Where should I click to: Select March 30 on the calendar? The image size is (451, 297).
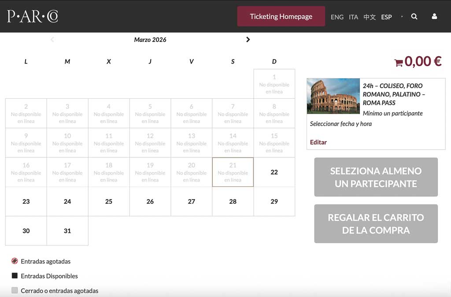pyautogui.click(x=26, y=231)
